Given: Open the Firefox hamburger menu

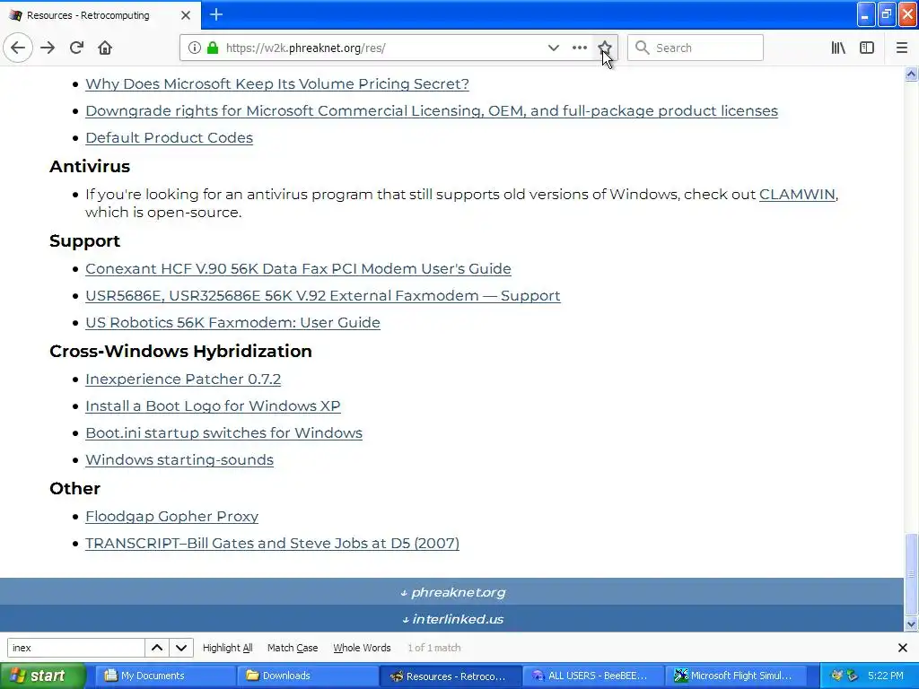Looking at the screenshot, I should coord(901,48).
